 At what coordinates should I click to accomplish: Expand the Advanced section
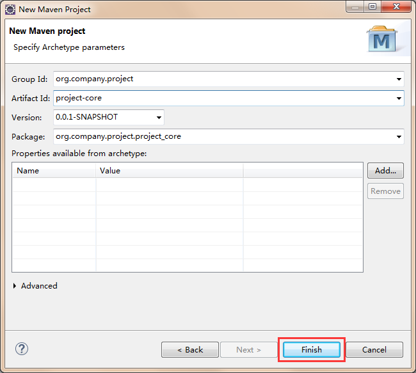click(x=15, y=286)
